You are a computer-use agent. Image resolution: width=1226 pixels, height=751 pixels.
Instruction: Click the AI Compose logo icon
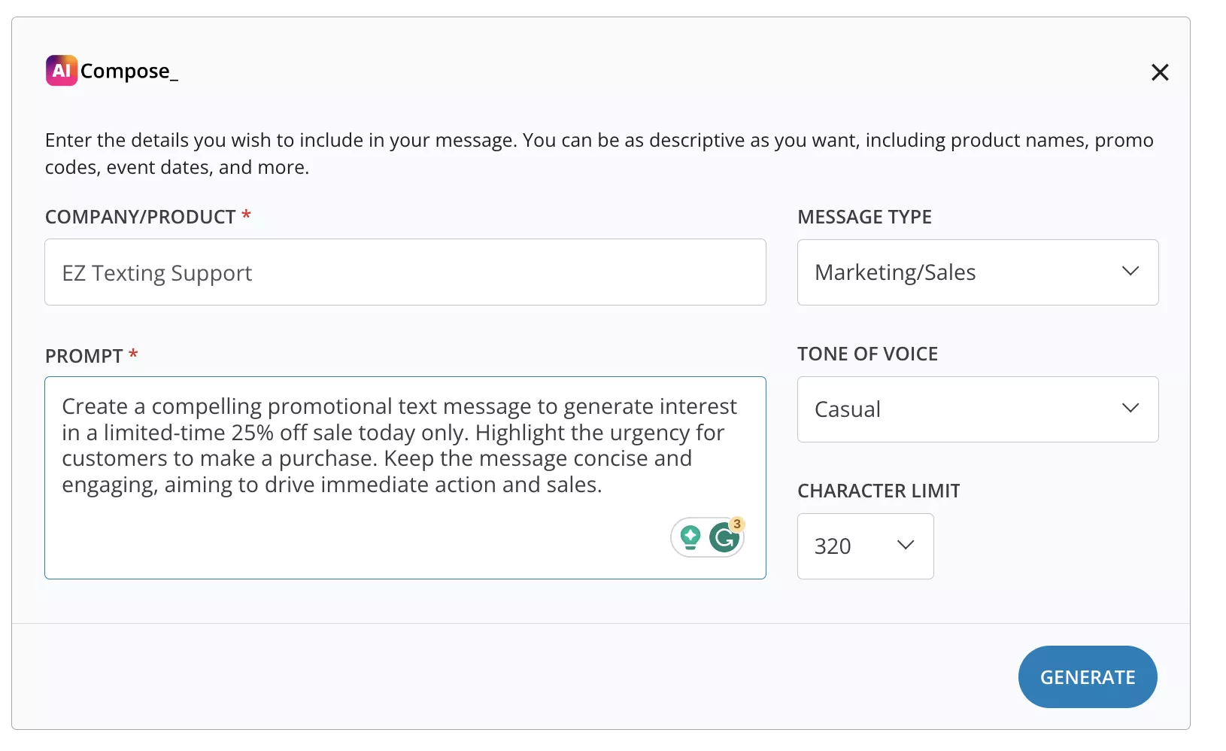click(x=62, y=71)
